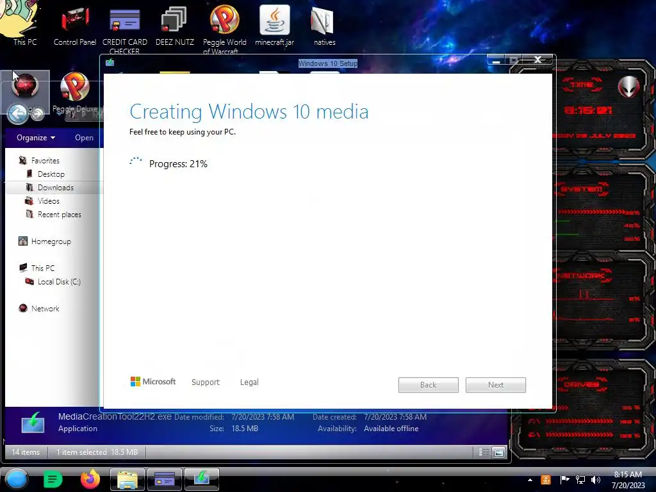Click the Windows 10 Setup title bar icon

[110, 62]
